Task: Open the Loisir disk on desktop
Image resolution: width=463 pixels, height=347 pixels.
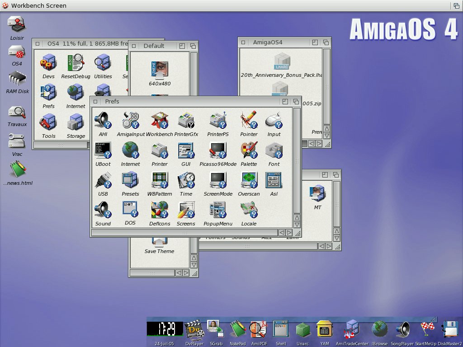Action: click(x=17, y=24)
